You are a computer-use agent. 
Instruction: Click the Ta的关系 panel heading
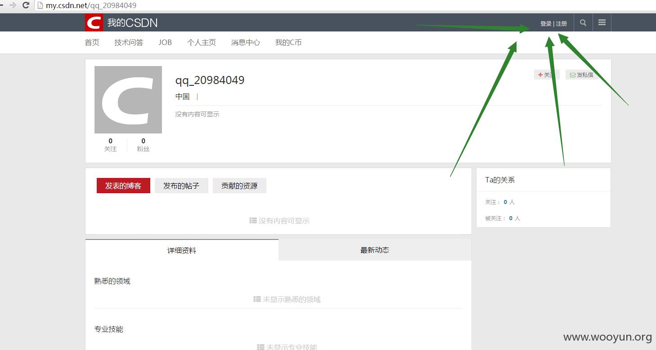[500, 180]
